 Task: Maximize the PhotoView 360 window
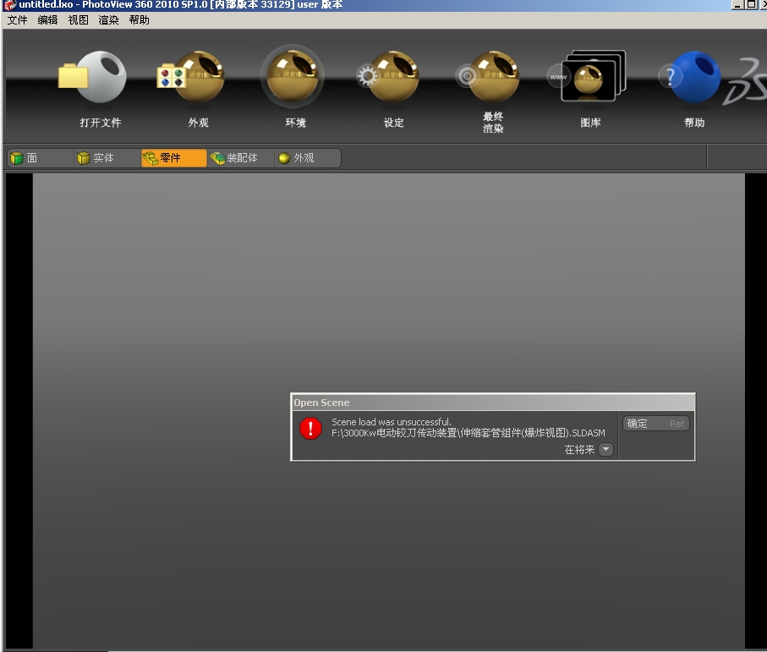[751, 4]
